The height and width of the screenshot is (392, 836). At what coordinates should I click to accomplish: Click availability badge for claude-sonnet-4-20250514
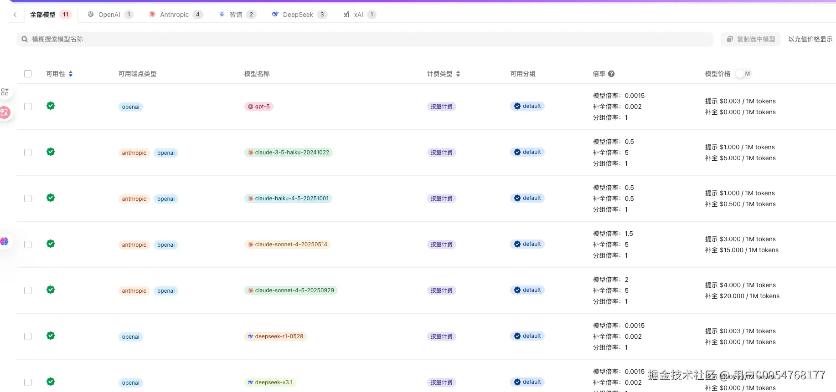click(x=51, y=244)
